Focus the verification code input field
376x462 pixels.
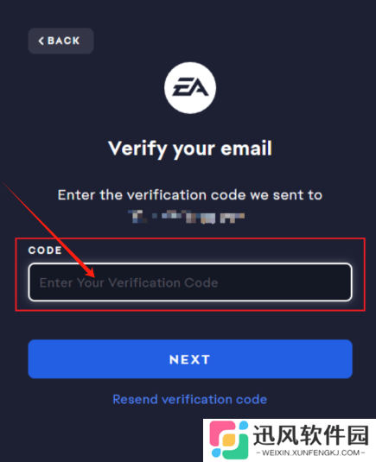click(x=190, y=282)
